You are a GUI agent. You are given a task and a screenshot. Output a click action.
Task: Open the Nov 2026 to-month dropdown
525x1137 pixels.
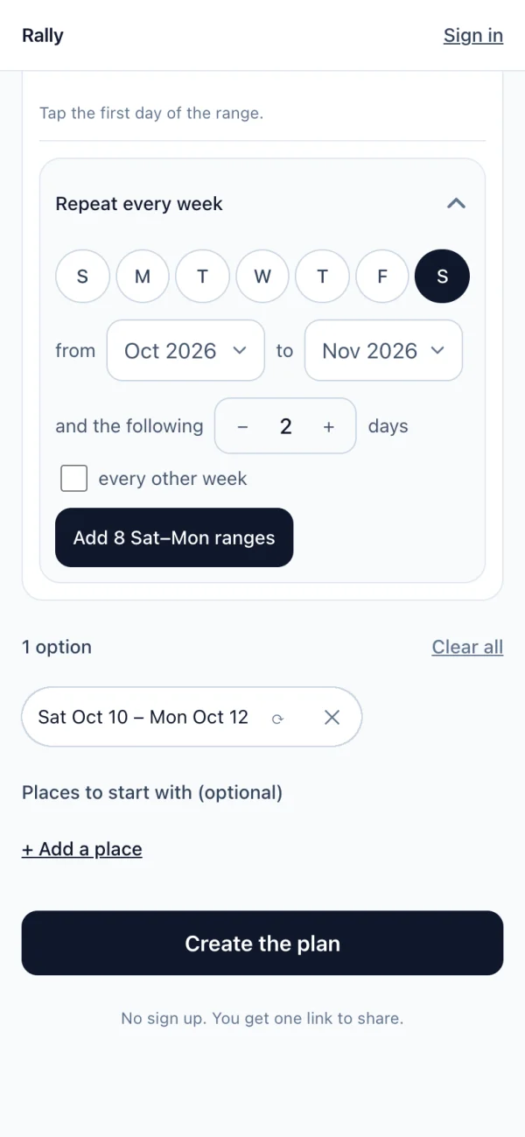(383, 350)
